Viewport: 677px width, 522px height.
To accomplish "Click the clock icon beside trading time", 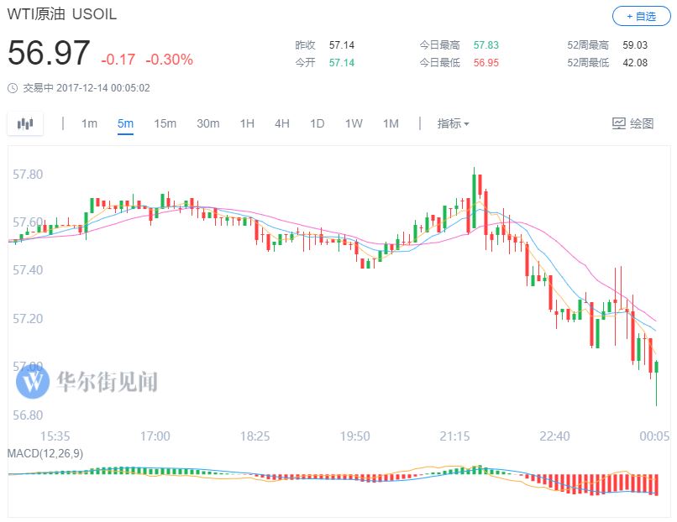I will [x=13, y=88].
